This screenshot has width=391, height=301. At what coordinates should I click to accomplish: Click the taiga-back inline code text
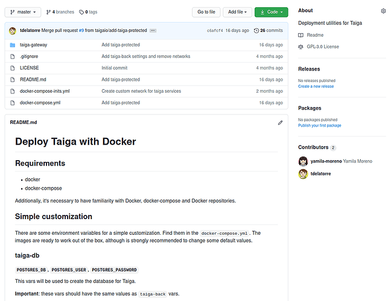(x=153, y=294)
